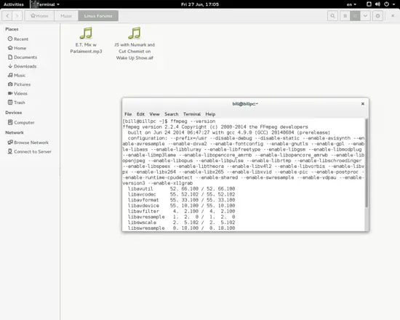Click the 'libavfilter' row in terminal output

click(x=181, y=212)
